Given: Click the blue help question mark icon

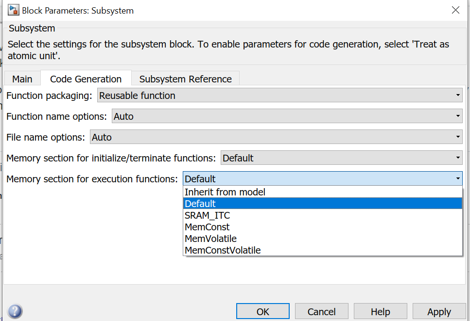Looking at the screenshot, I should pos(15,311).
